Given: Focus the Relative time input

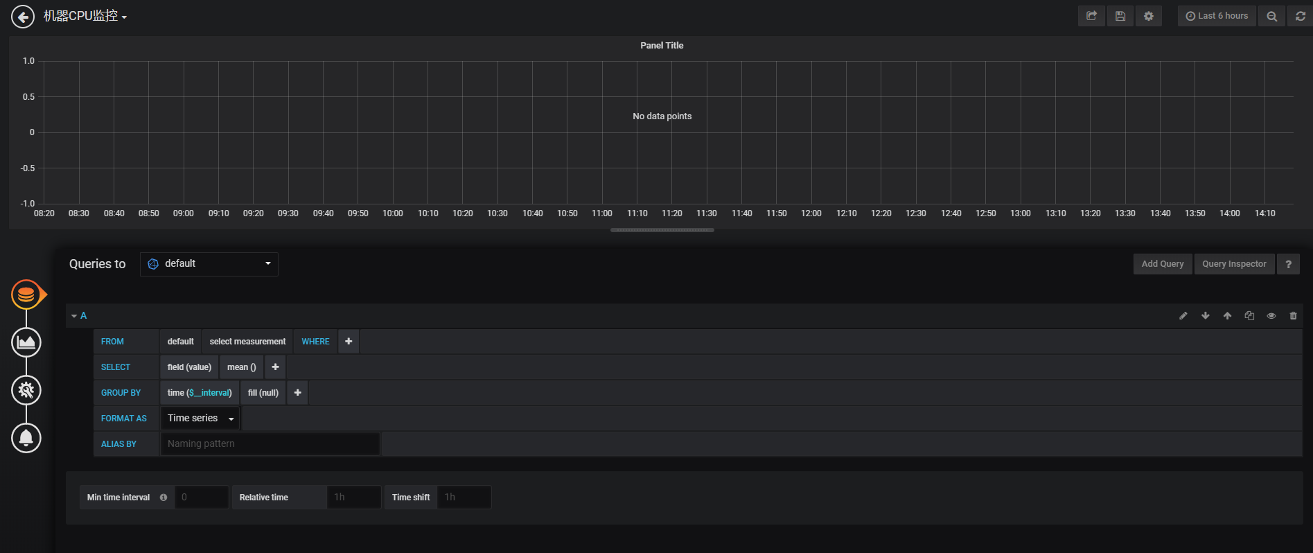Looking at the screenshot, I should click(354, 498).
